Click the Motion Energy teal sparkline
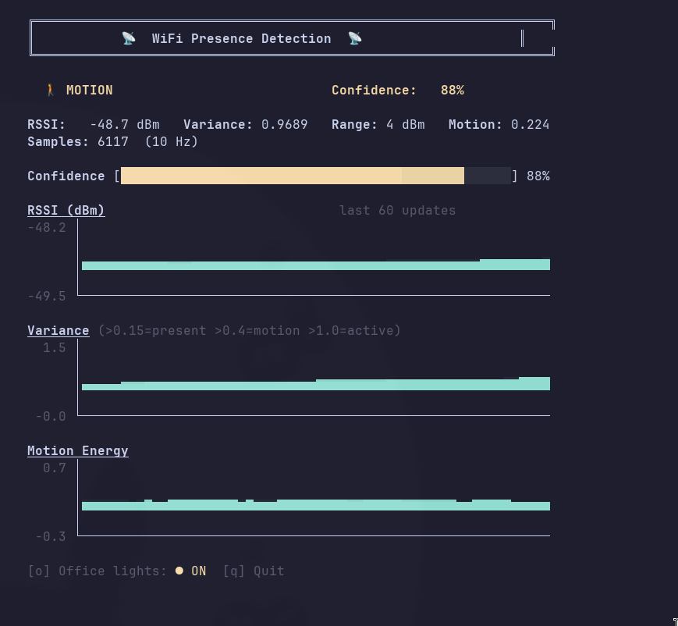Viewport: 678px width, 626px height. click(x=316, y=505)
